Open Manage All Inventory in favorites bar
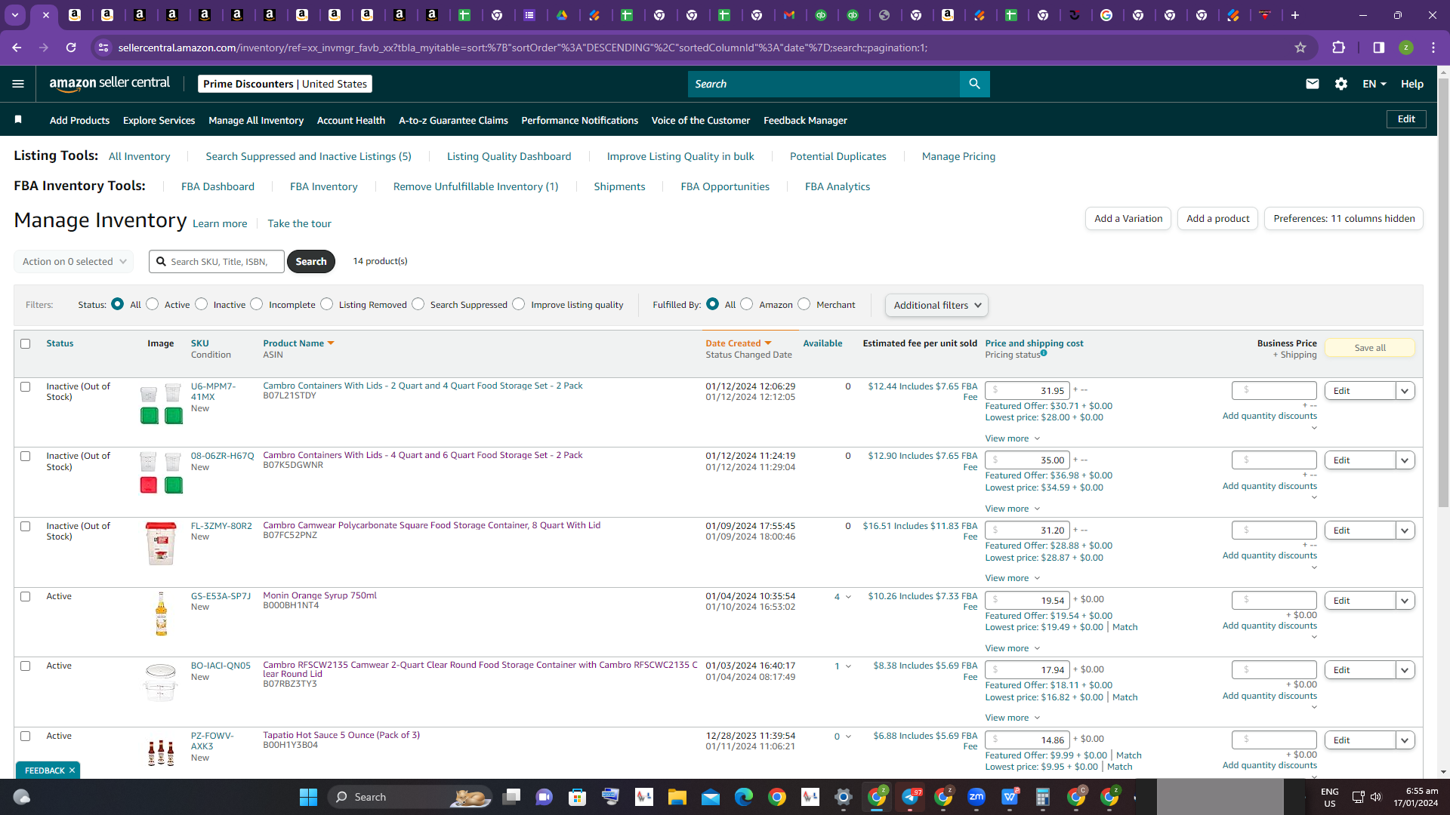The height and width of the screenshot is (815, 1450). (x=256, y=120)
